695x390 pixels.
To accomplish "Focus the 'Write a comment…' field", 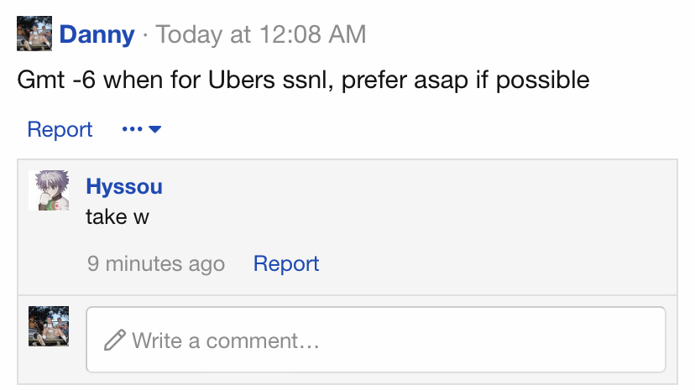I will click(376, 340).
